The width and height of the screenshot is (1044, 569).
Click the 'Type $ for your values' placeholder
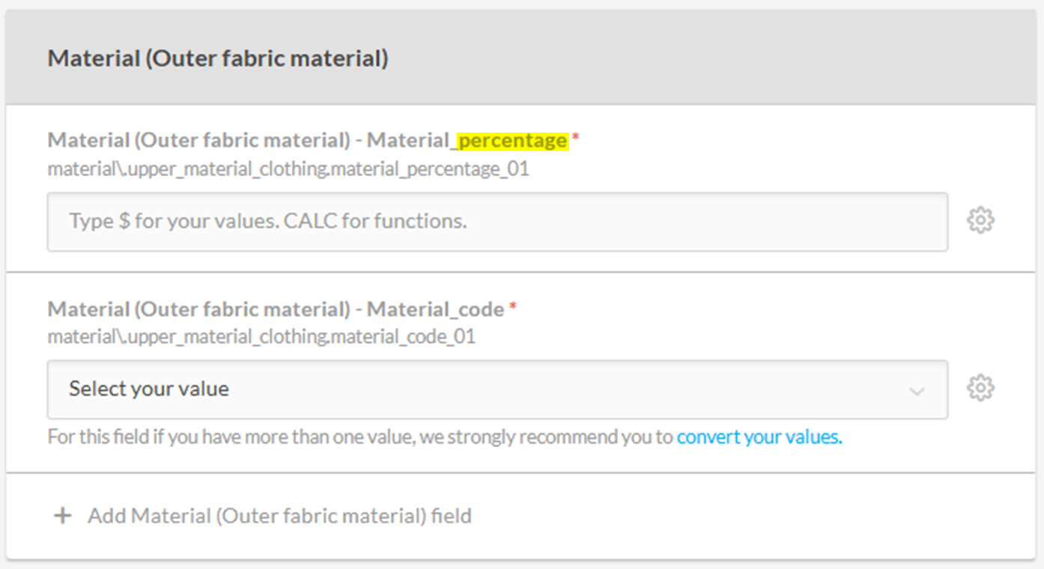[x=173, y=221]
